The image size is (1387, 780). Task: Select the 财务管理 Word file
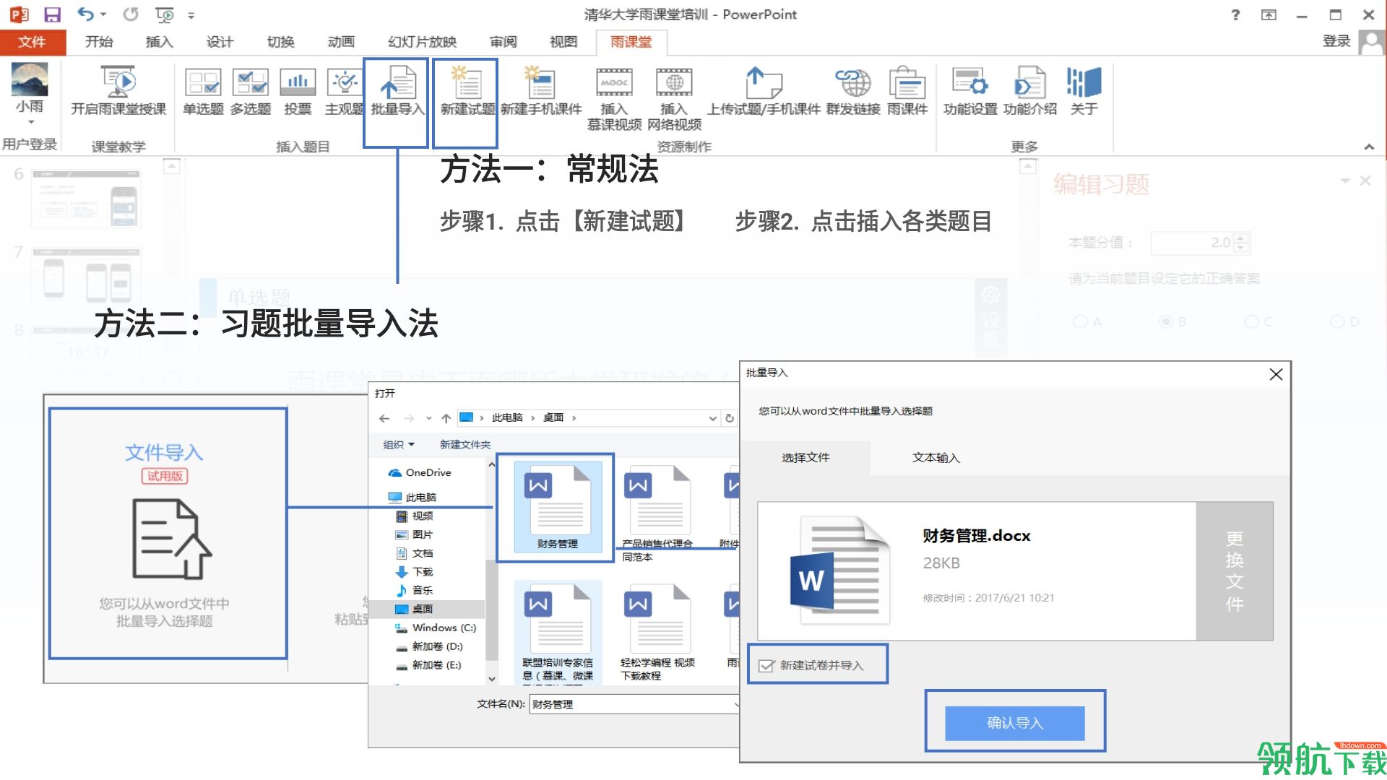coord(557,507)
